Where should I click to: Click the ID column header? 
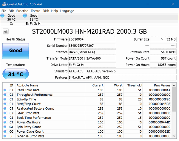point(11,85)
